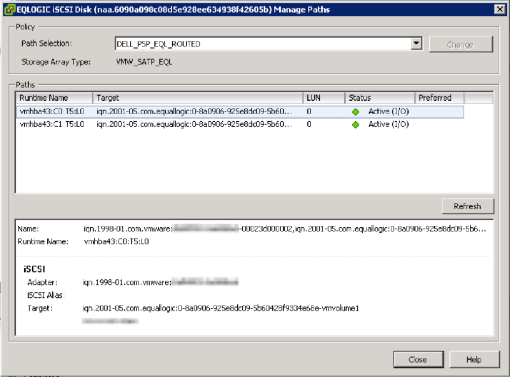Sort paths by the Status column header
This screenshot has width=510, height=377.
(x=380, y=98)
